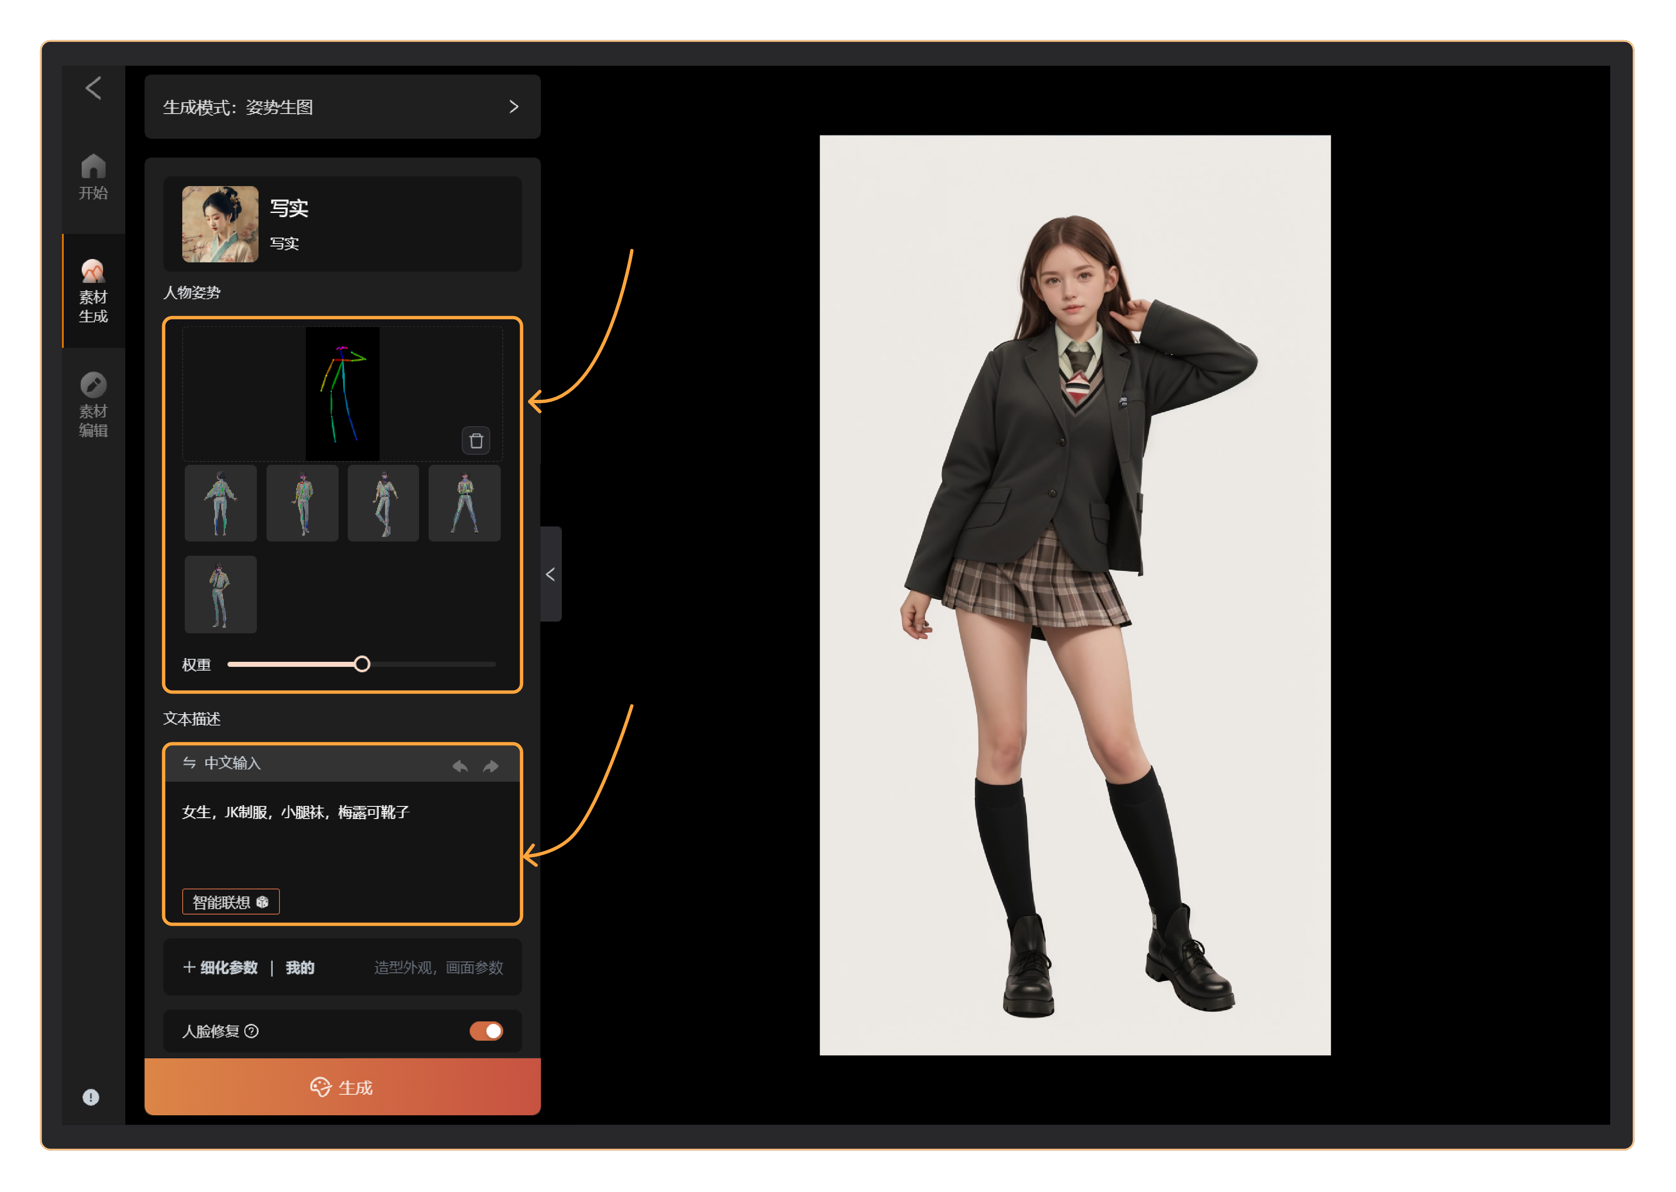
Task: Select the uploaded pose skeleton preview
Action: pos(343,394)
